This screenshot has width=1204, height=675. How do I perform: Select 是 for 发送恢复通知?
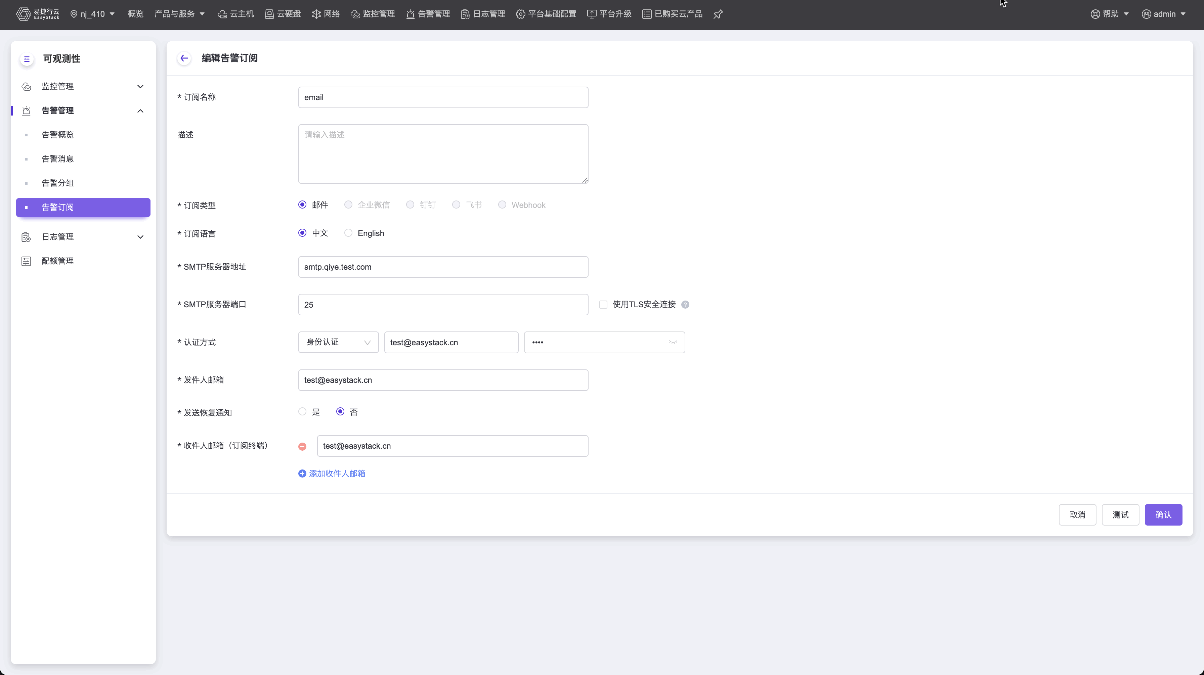coord(302,411)
